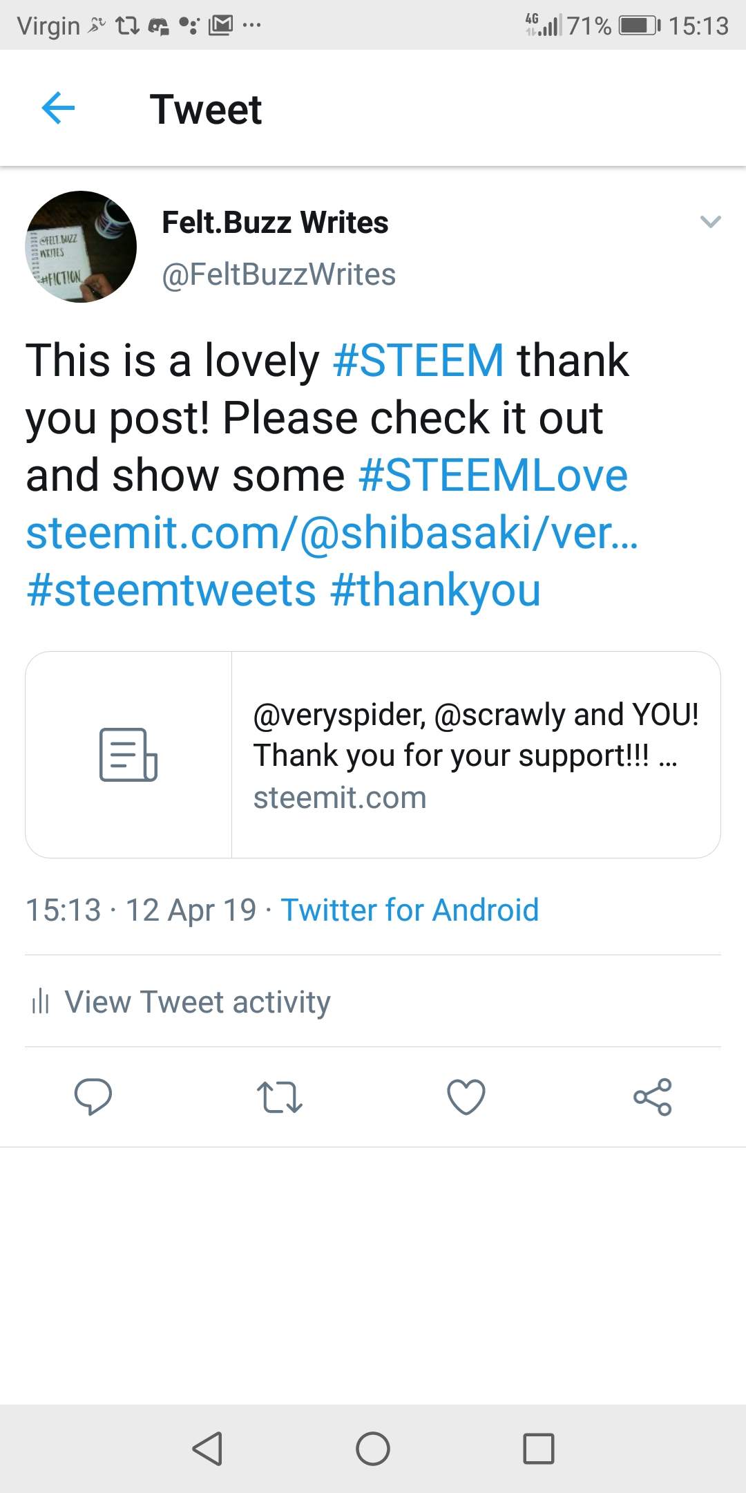The width and height of the screenshot is (746, 1493).
Task: Open the steemit.com link preview card
Action: coord(373,755)
